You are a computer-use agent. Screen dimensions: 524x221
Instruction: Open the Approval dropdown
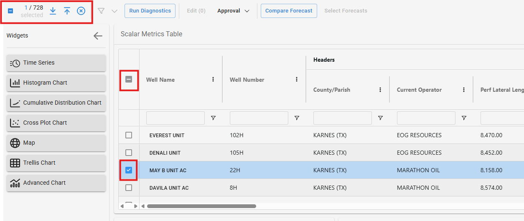pos(233,11)
